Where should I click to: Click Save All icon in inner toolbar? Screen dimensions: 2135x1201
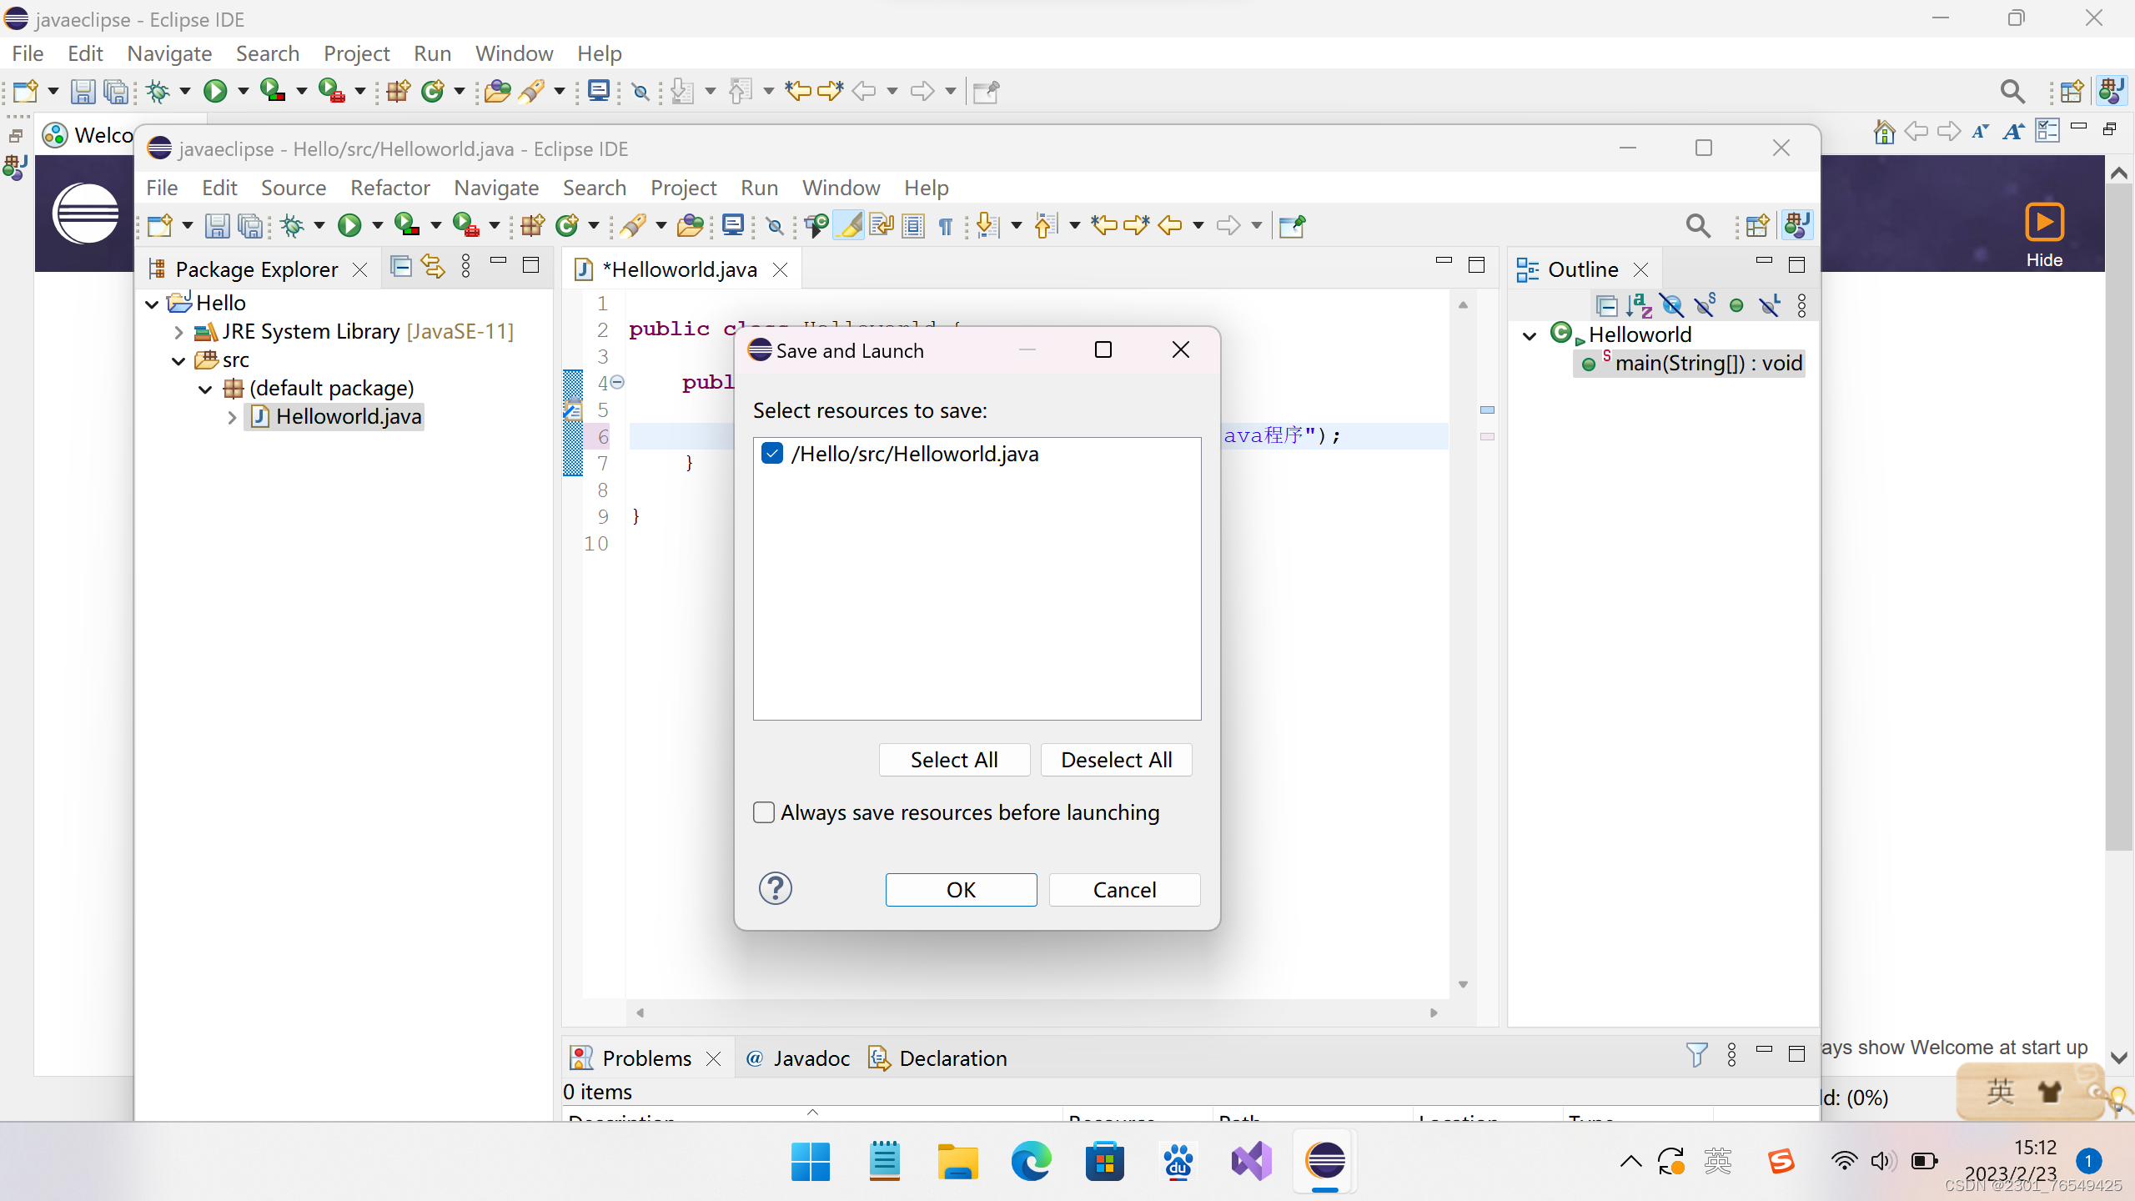[250, 225]
